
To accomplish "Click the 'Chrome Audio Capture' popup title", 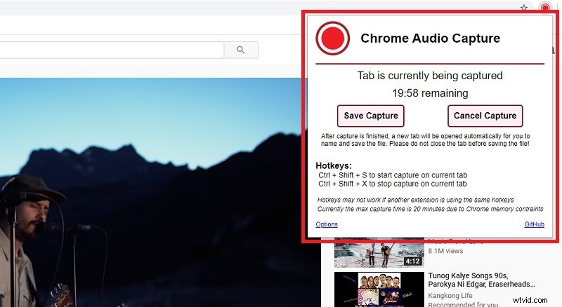I will [x=430, y=39].
